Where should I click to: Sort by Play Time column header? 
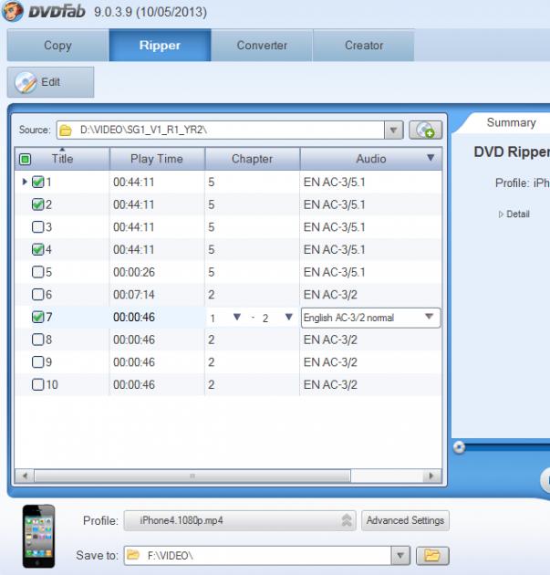point(157,159)
